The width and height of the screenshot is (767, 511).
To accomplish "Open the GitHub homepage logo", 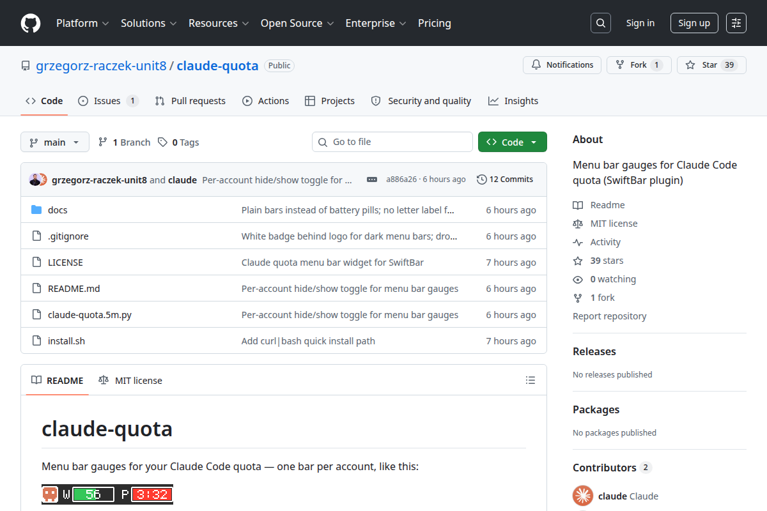I will tap(31, 23).
